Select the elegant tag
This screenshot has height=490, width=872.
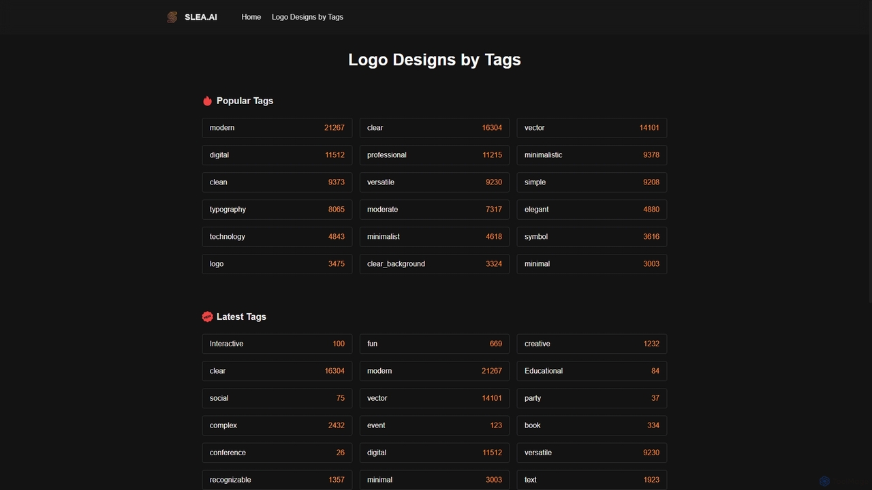coord(592,210)
